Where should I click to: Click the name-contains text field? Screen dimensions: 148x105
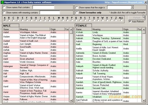point(43,7)
